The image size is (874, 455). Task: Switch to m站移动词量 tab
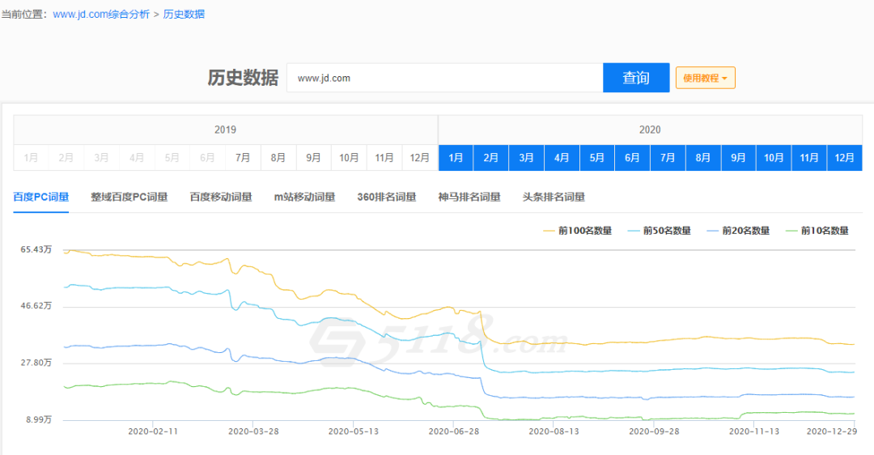tap(305, 197)
